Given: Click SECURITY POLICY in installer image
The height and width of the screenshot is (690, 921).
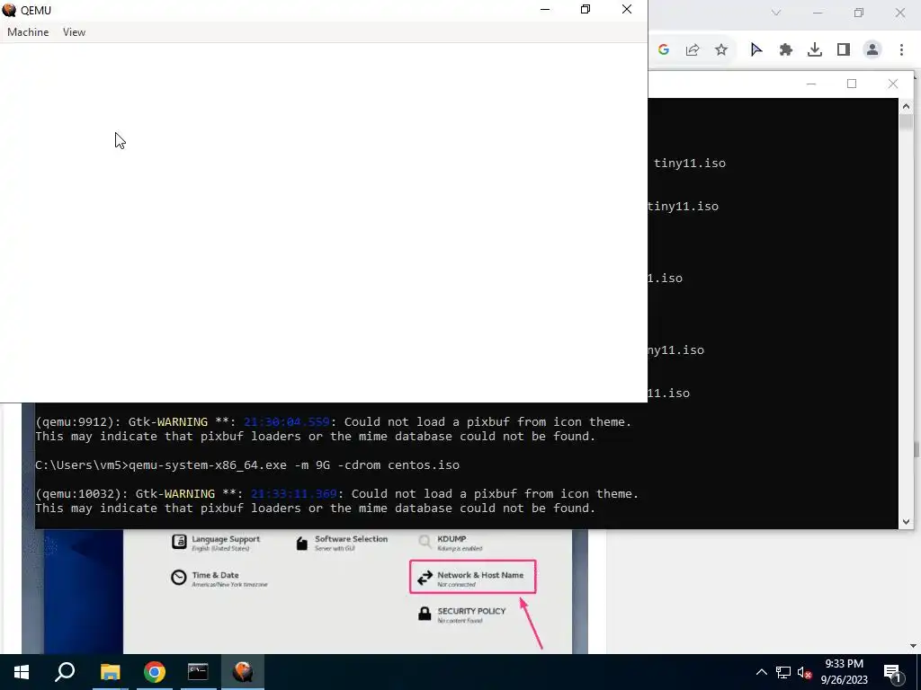Looking at the screenshot, I should point(461,615).
